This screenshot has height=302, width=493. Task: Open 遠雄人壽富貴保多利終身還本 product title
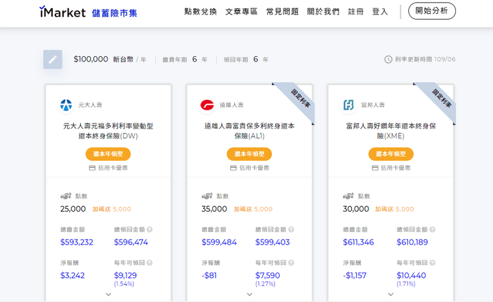pyautogui.click(x=250, y=131)
